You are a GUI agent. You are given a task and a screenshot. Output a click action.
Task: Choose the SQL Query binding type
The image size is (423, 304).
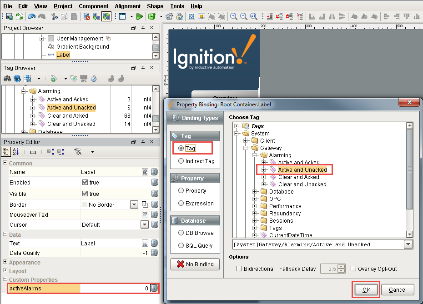181,245
